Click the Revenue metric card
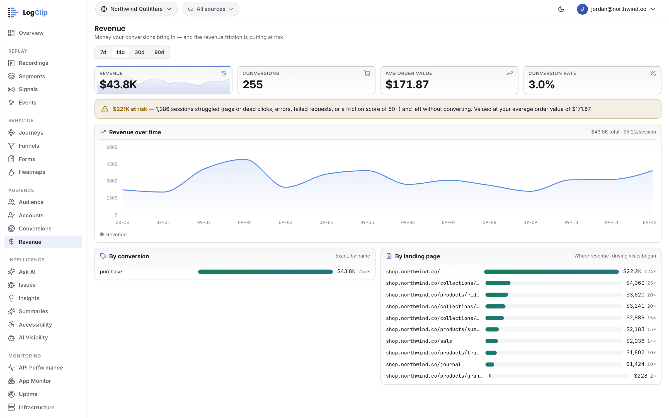 pos(163,80)
